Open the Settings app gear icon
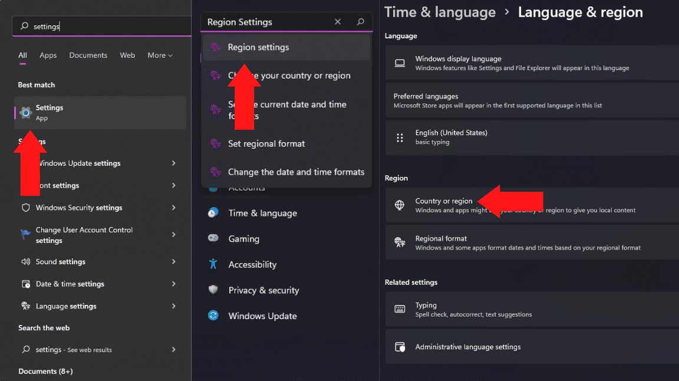The height and width of the screenshot is (381, 679). pyautogui.click(x=25, y=113)
